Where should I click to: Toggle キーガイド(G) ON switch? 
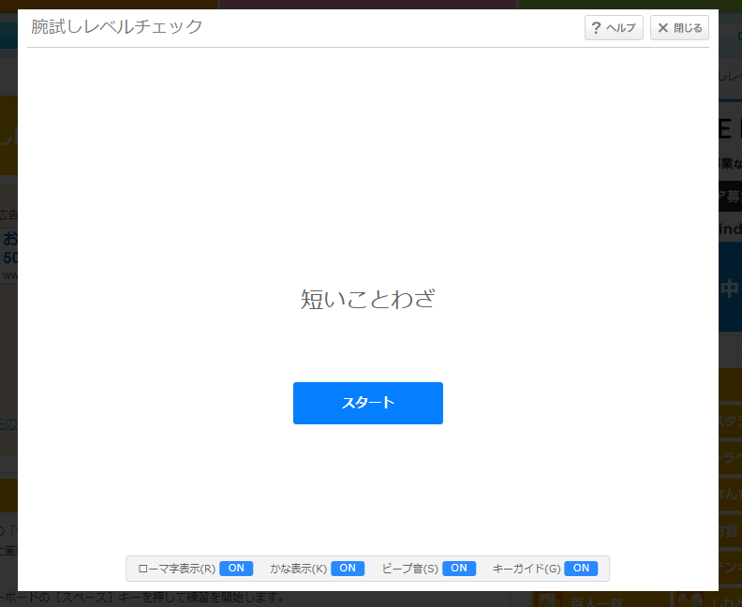point(581,569)
